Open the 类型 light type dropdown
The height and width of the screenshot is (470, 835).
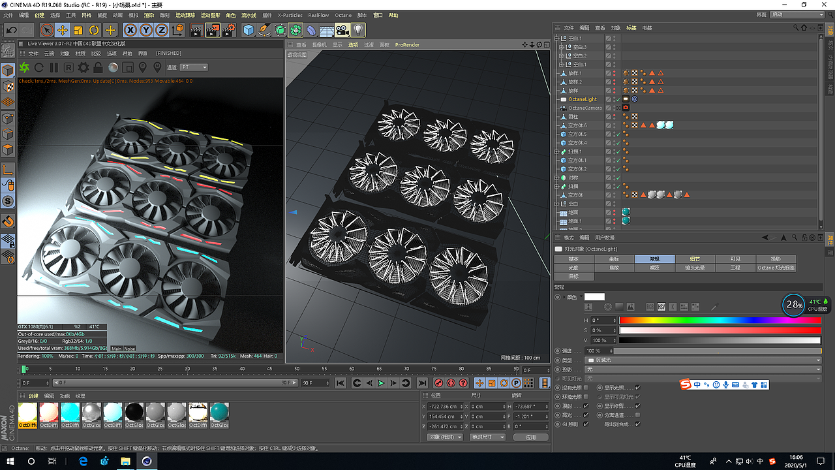click(x=703, y=360)
